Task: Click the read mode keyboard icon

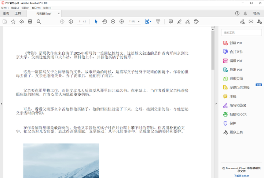Action: pos(158,22)
